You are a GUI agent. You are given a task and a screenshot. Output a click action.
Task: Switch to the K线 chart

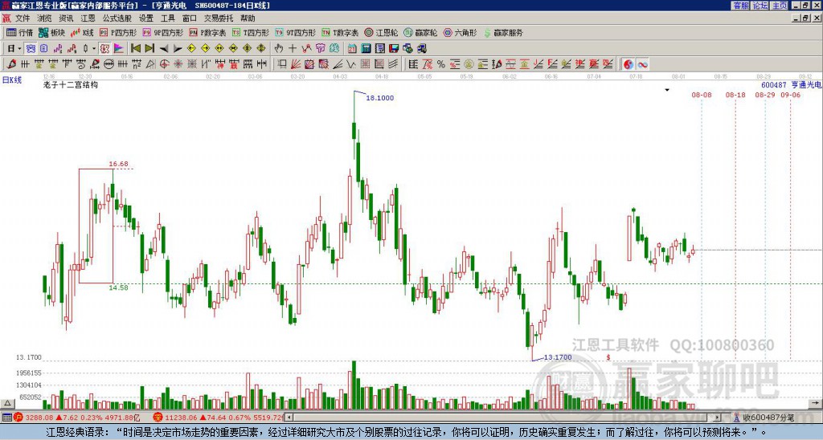pyautogui.click(x=82, y=32)
